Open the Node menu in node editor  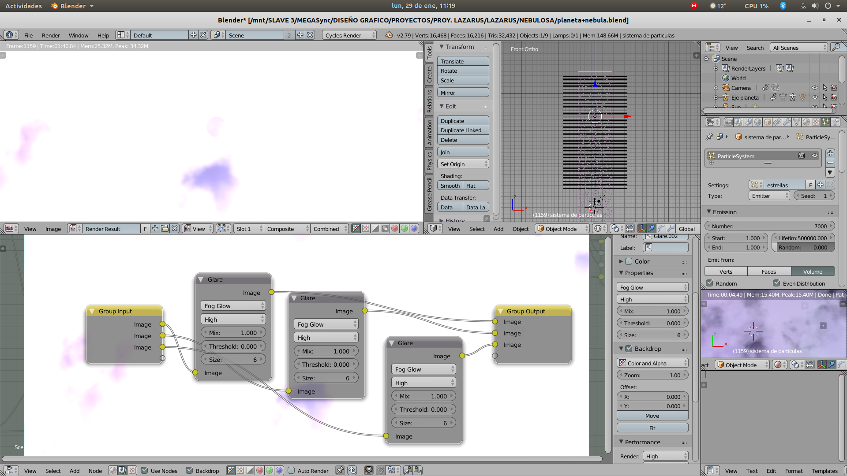tap(95, 471)
